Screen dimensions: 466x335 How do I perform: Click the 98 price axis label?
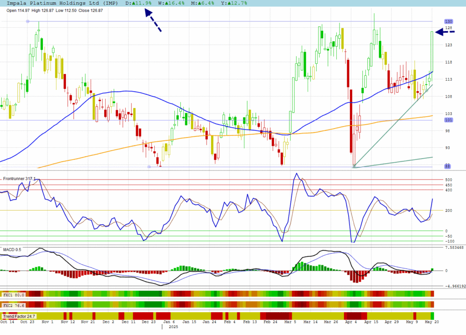(448, 131)
